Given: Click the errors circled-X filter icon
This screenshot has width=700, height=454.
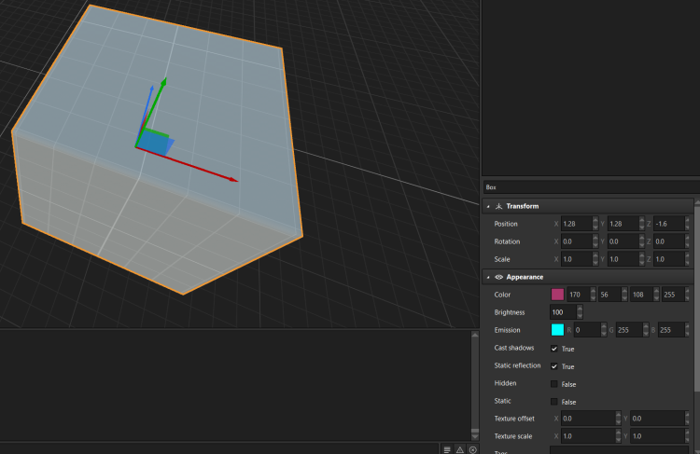Looking at the screenshot, I should coord(472,449).
